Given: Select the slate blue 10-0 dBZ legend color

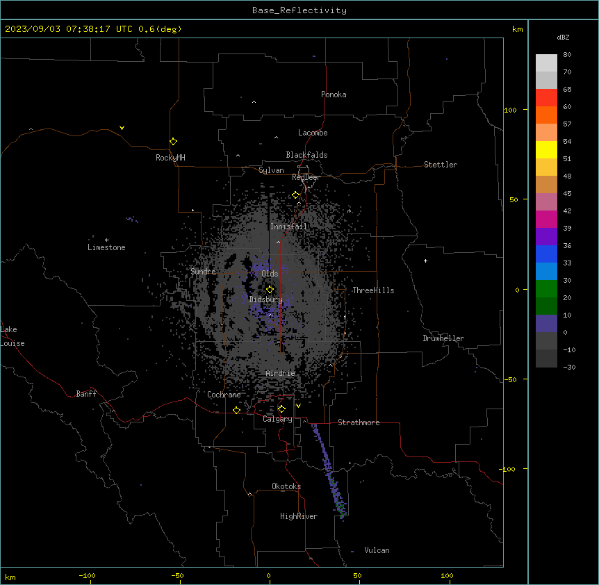Looking at the screenshot, I should [x=546, y=324].
